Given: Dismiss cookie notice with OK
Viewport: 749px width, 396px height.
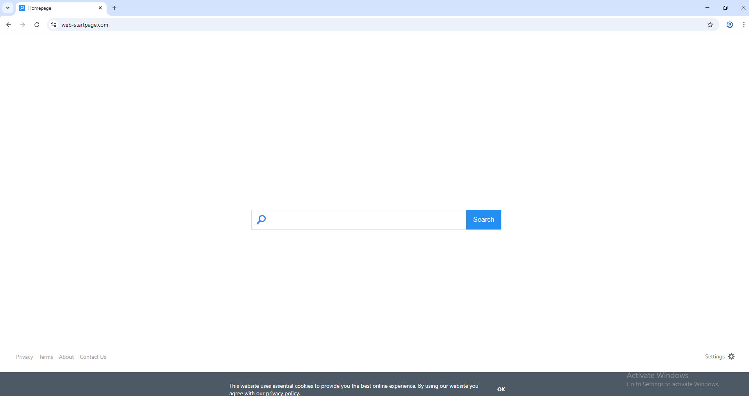Looking at the screenshot, I should click(501, 389).
